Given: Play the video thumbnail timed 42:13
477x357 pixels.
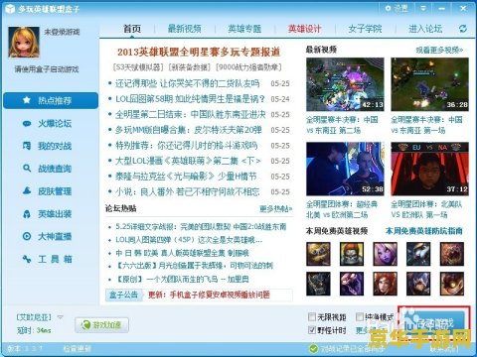Looking at the screenshot, I should pyautogui.click(x=345, y=84).
